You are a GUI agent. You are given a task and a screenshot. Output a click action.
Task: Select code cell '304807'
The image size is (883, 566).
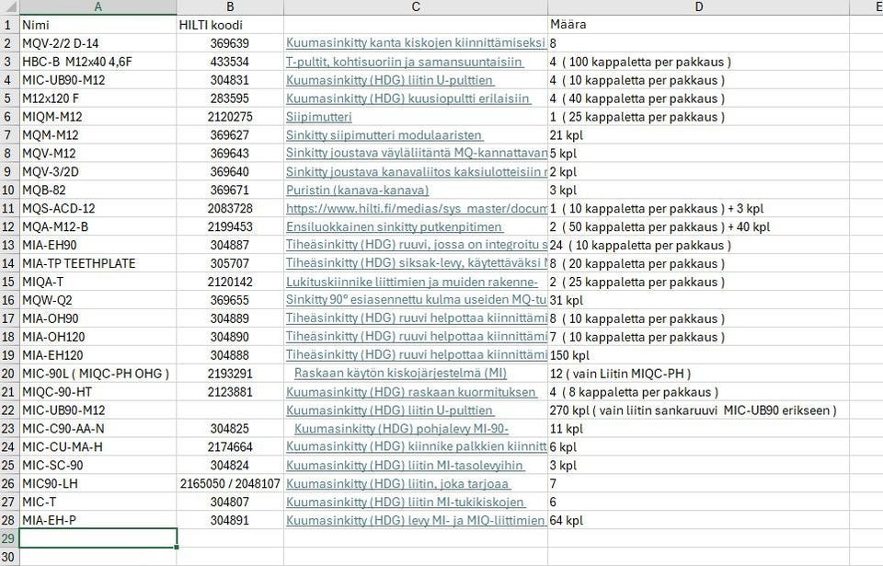[x=230, y=502]
